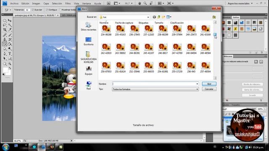Screen dimensions: 269x151
Task: Go back to last visited folder
Action: coord(154,17)
